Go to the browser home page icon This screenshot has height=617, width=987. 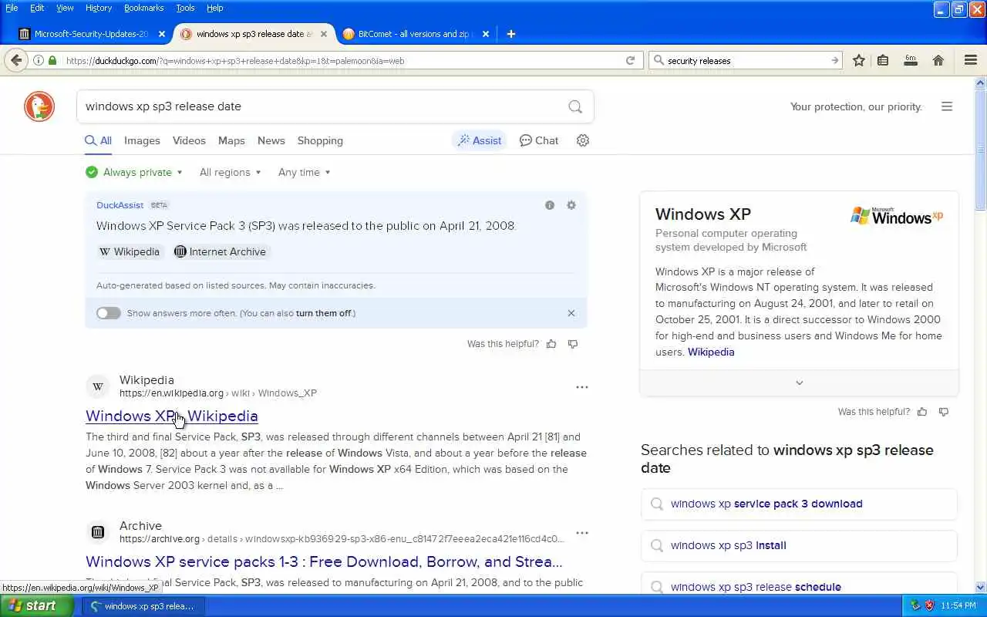pos(938,60)
